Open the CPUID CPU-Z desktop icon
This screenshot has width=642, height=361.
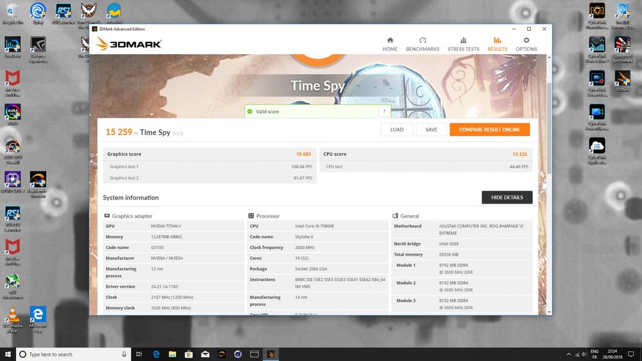pyautogui.click(x=12, y=182)
